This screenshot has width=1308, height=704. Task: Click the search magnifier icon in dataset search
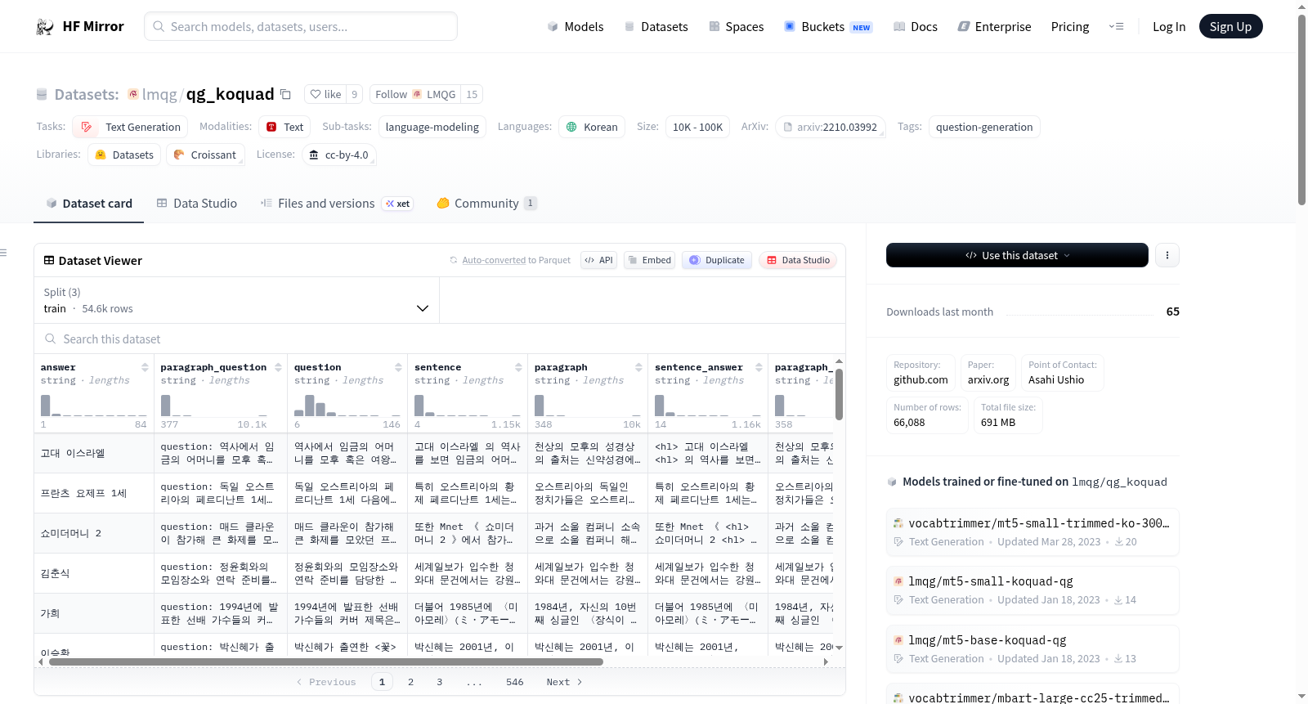[51, 339]
